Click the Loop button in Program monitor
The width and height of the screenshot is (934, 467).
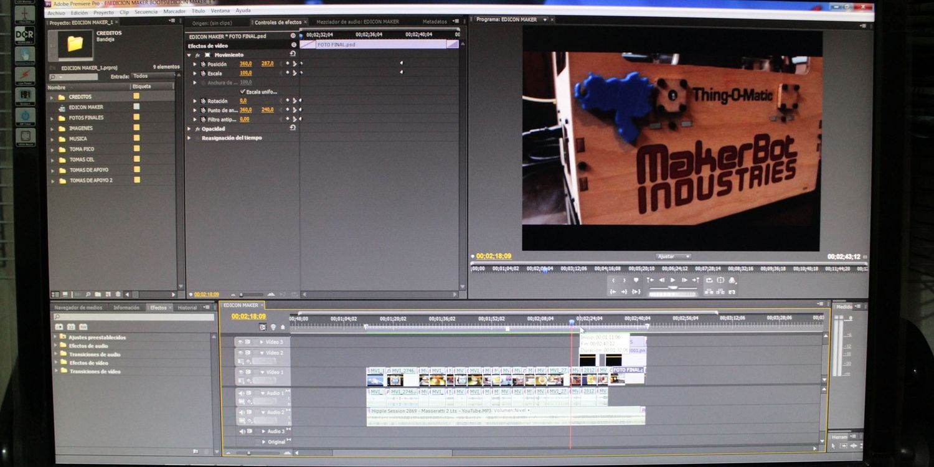(x=709, y=280)
